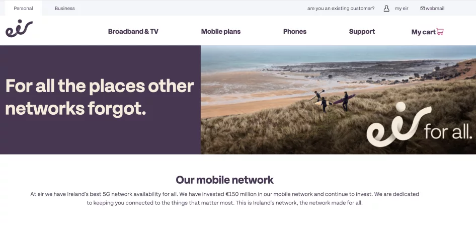Open the my eir account link

pos(402,9)
